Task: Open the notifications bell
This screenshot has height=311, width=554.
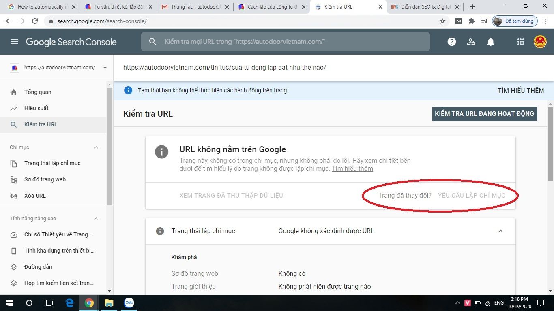Action: click(491, 42)
